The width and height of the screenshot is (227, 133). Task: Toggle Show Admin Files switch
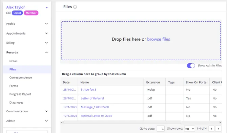191,66
